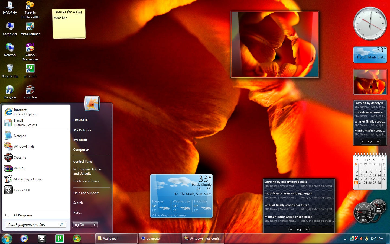Viewport: 390px width, 244px height.
Task: Open Control Panel from Start menu
Action: click(83, 161)
